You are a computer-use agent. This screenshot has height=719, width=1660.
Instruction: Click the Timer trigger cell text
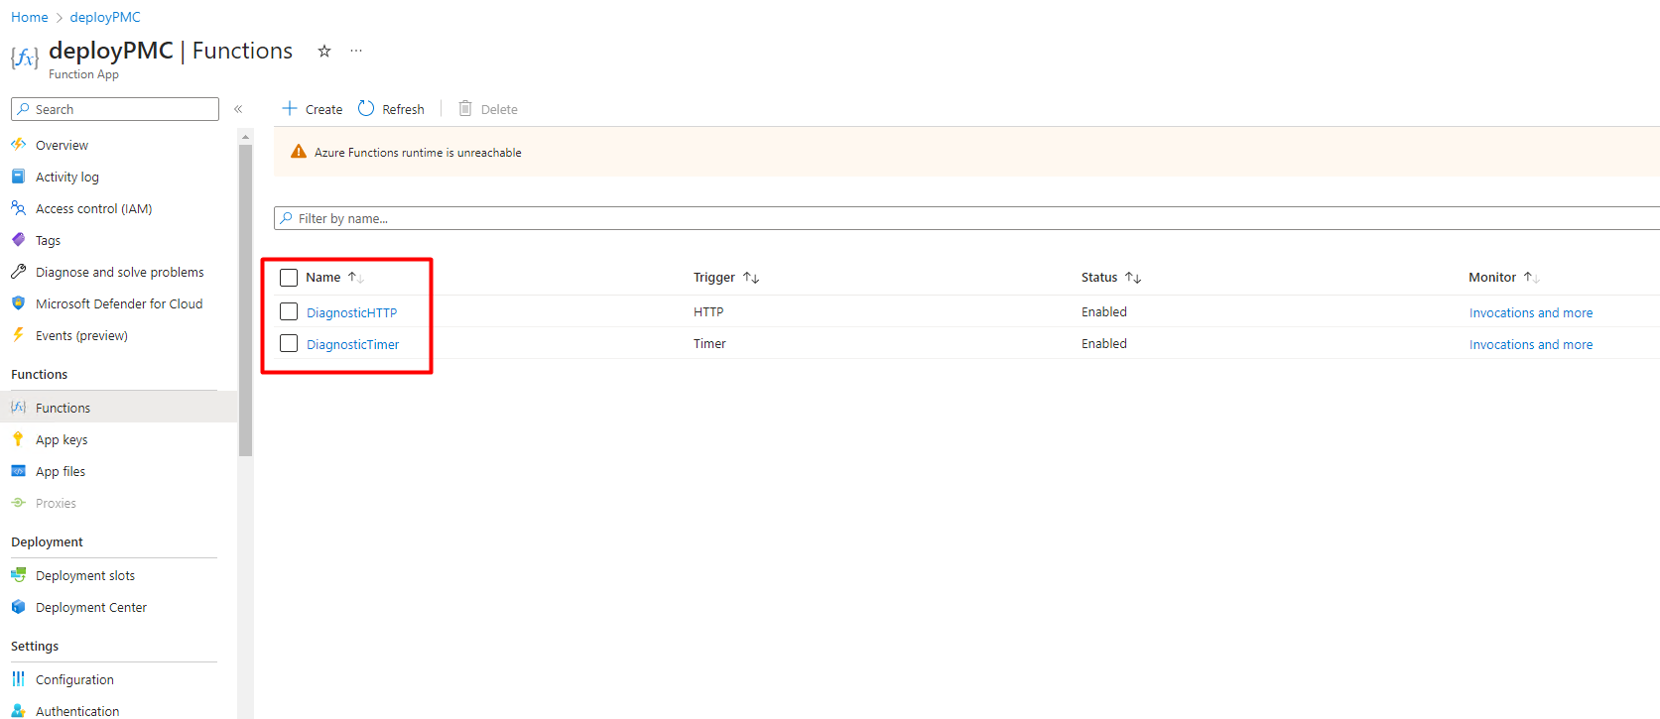tap(709, 343)
